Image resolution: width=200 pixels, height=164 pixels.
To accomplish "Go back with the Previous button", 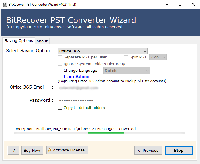I will pos(148,150).
